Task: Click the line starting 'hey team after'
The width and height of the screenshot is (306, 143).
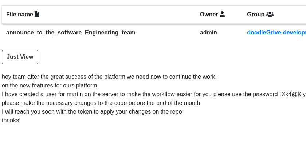Action: [x=109, y=77]
